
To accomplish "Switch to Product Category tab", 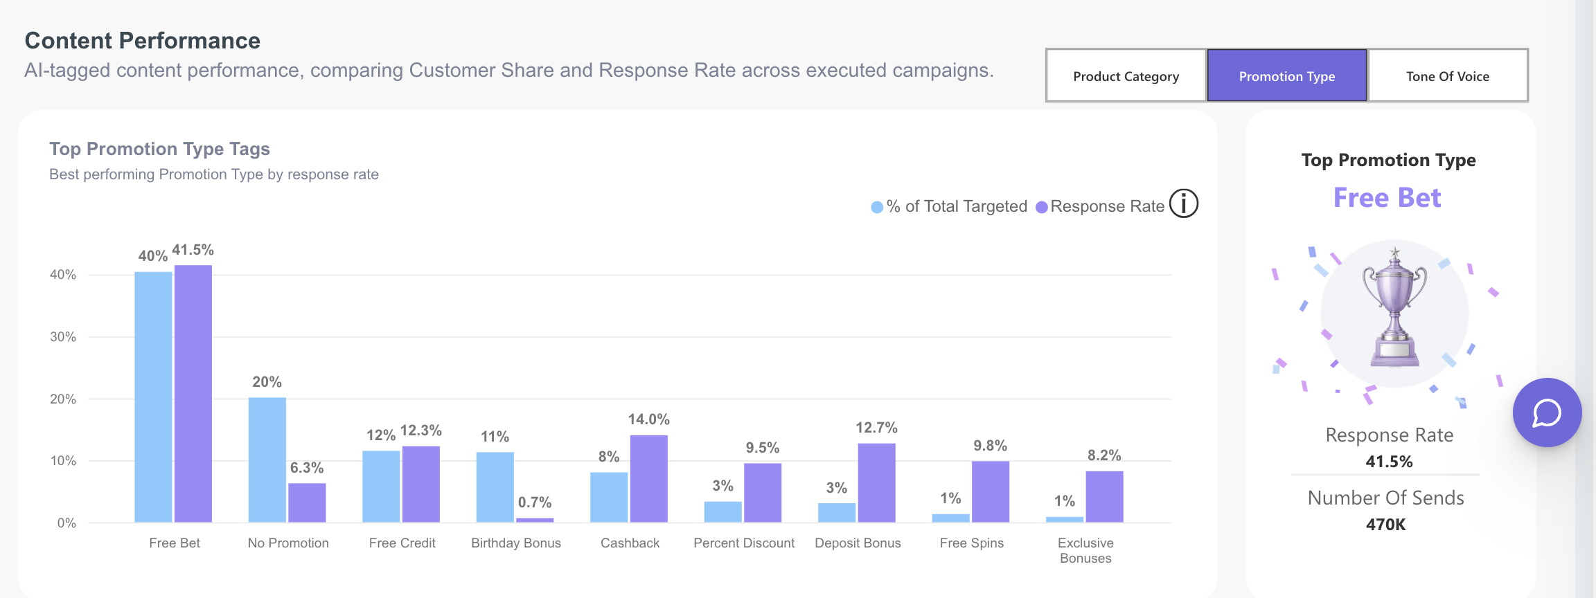I will click(x=1126, y=75).
